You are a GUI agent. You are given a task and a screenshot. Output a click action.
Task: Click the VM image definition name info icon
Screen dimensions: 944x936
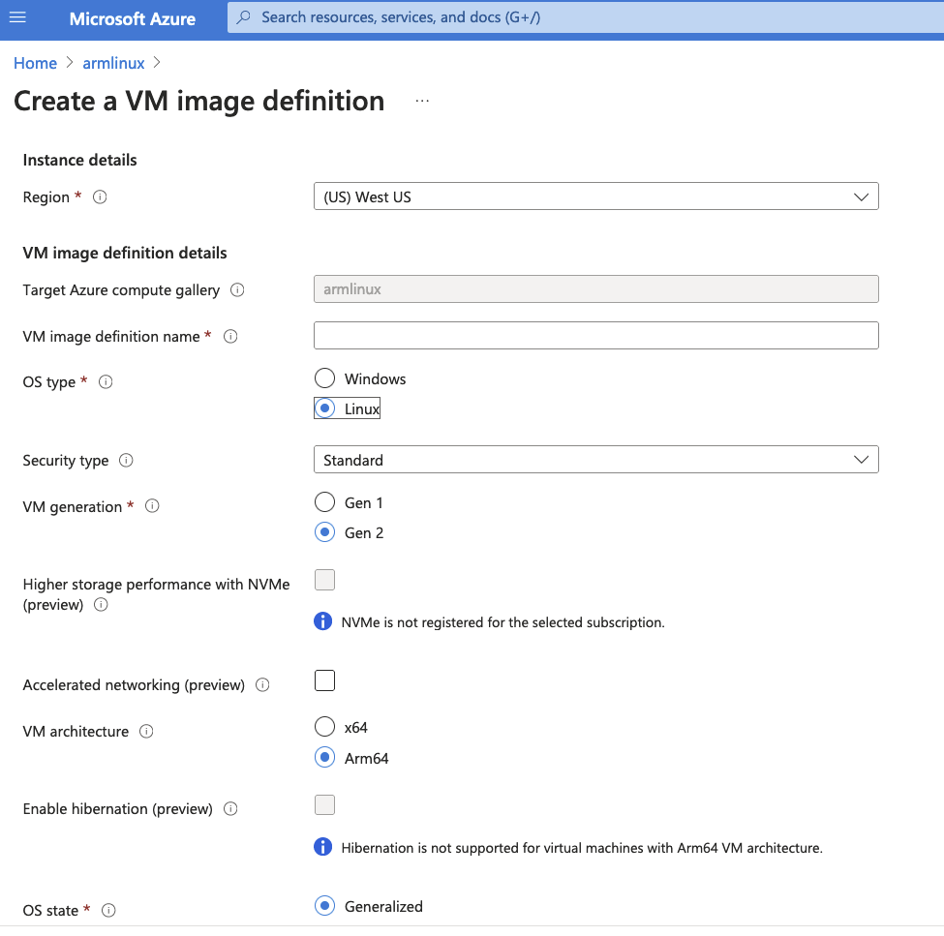tap(229, 336)
